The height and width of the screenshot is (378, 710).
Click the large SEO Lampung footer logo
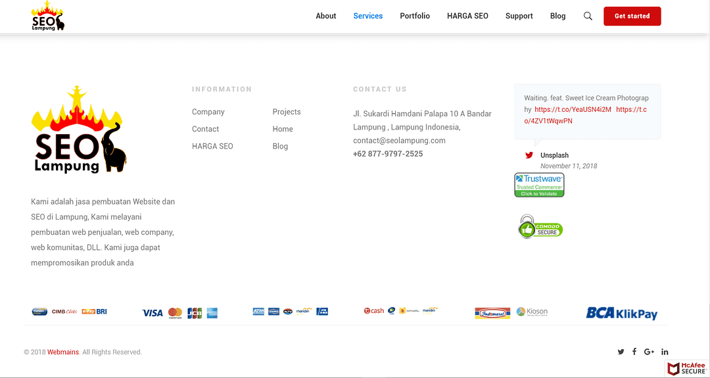[x=79, y=130]
